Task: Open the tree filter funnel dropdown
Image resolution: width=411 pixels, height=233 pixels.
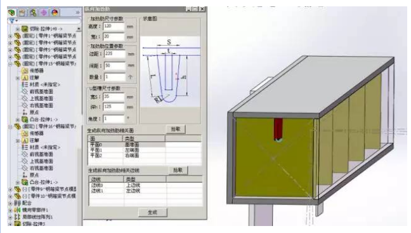Action: (x=13, y=21)
